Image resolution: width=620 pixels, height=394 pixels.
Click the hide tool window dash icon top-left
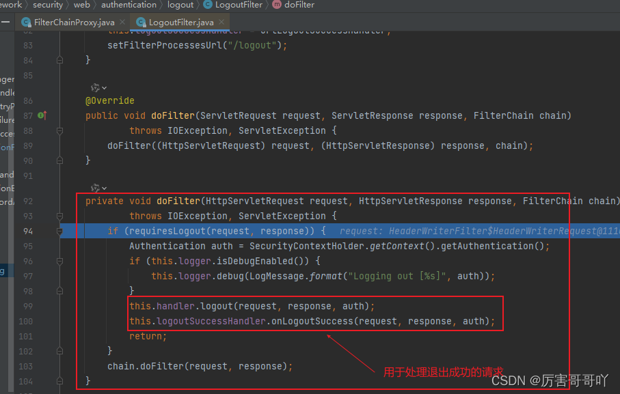[6, 21]
